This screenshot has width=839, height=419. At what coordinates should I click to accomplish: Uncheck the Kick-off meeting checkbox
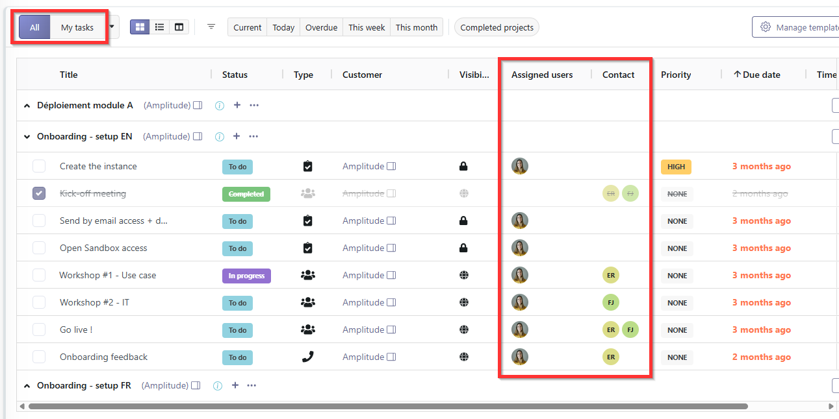click(x=39, y=194)
